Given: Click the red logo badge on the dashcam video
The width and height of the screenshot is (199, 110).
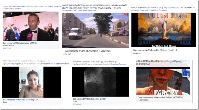Looking at the screenshot, I should pos(126,14).
